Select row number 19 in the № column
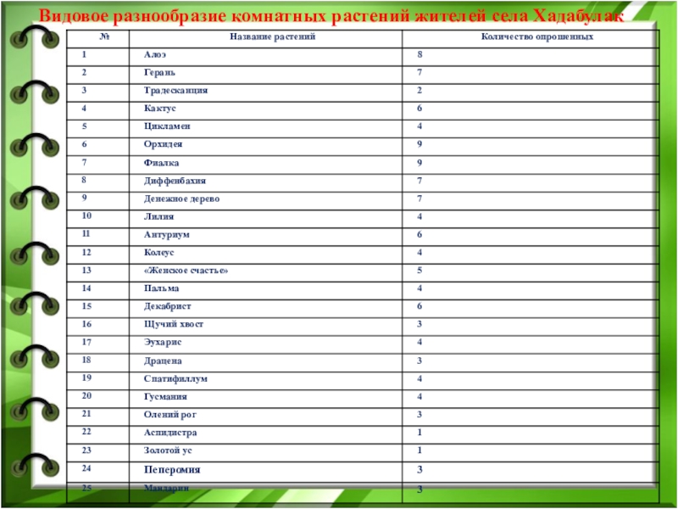This screenshot has width=678, height=509. (x=86, y=378)
